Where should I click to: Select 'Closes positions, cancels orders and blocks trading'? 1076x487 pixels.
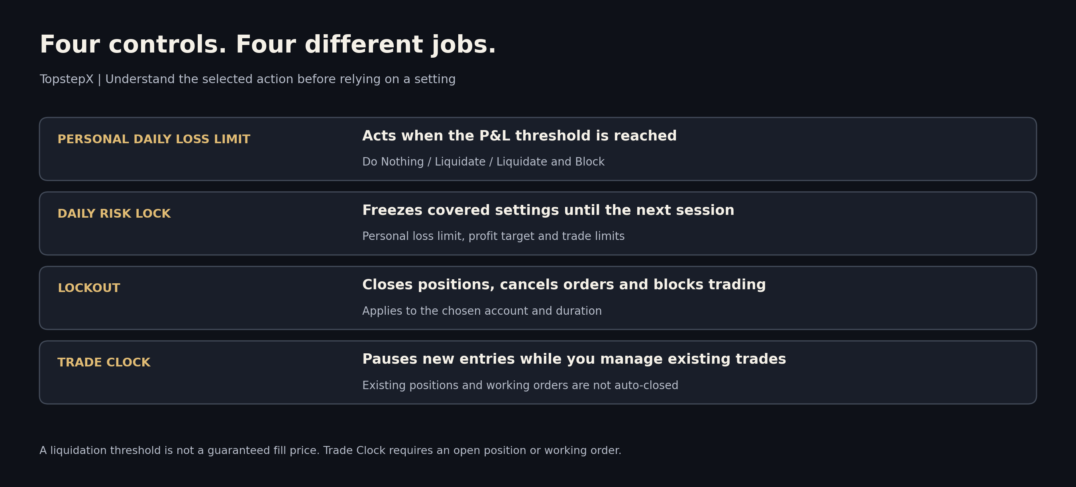[x=564, y=285]
